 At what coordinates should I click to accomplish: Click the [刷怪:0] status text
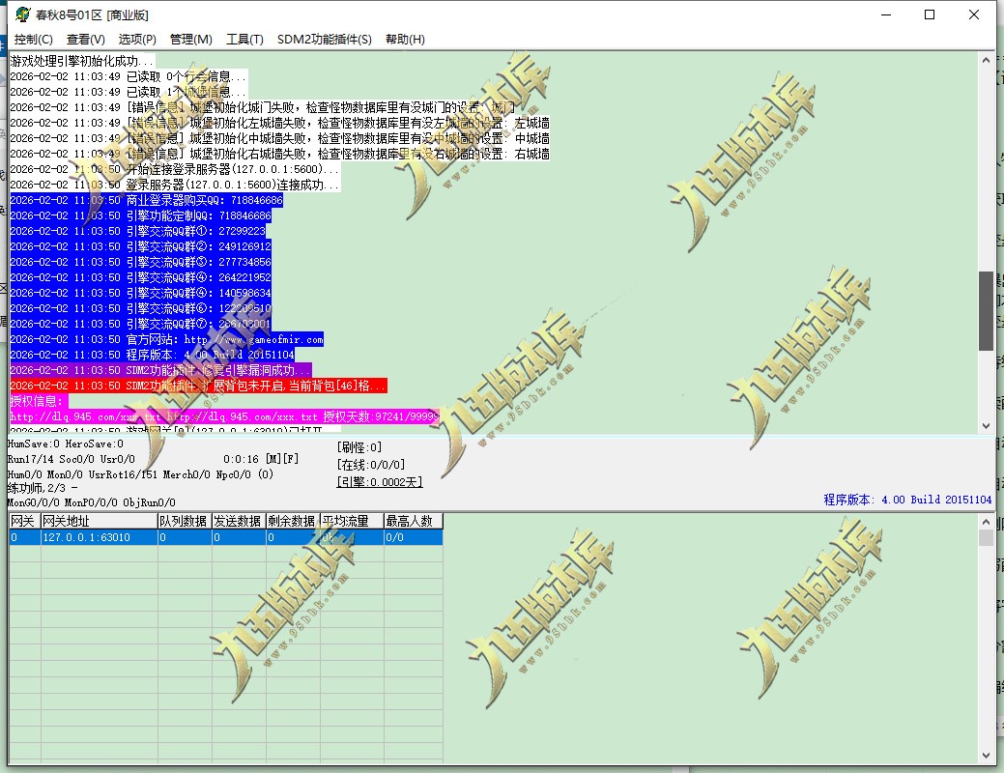click(x=359, y=447)
